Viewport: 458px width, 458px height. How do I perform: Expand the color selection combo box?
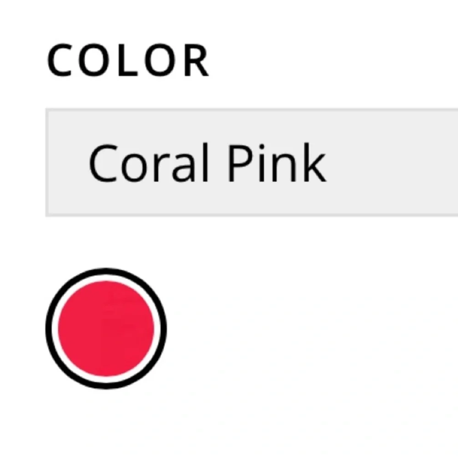coord(252,162)
